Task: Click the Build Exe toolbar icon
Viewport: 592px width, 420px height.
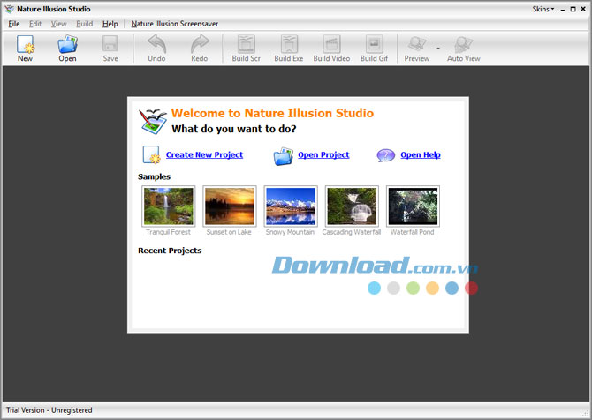Action: [x=289, y=44]
